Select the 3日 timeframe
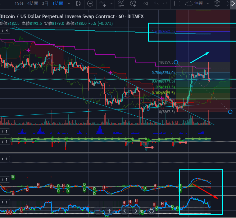236x218 pixels. (x=45, y=3)
